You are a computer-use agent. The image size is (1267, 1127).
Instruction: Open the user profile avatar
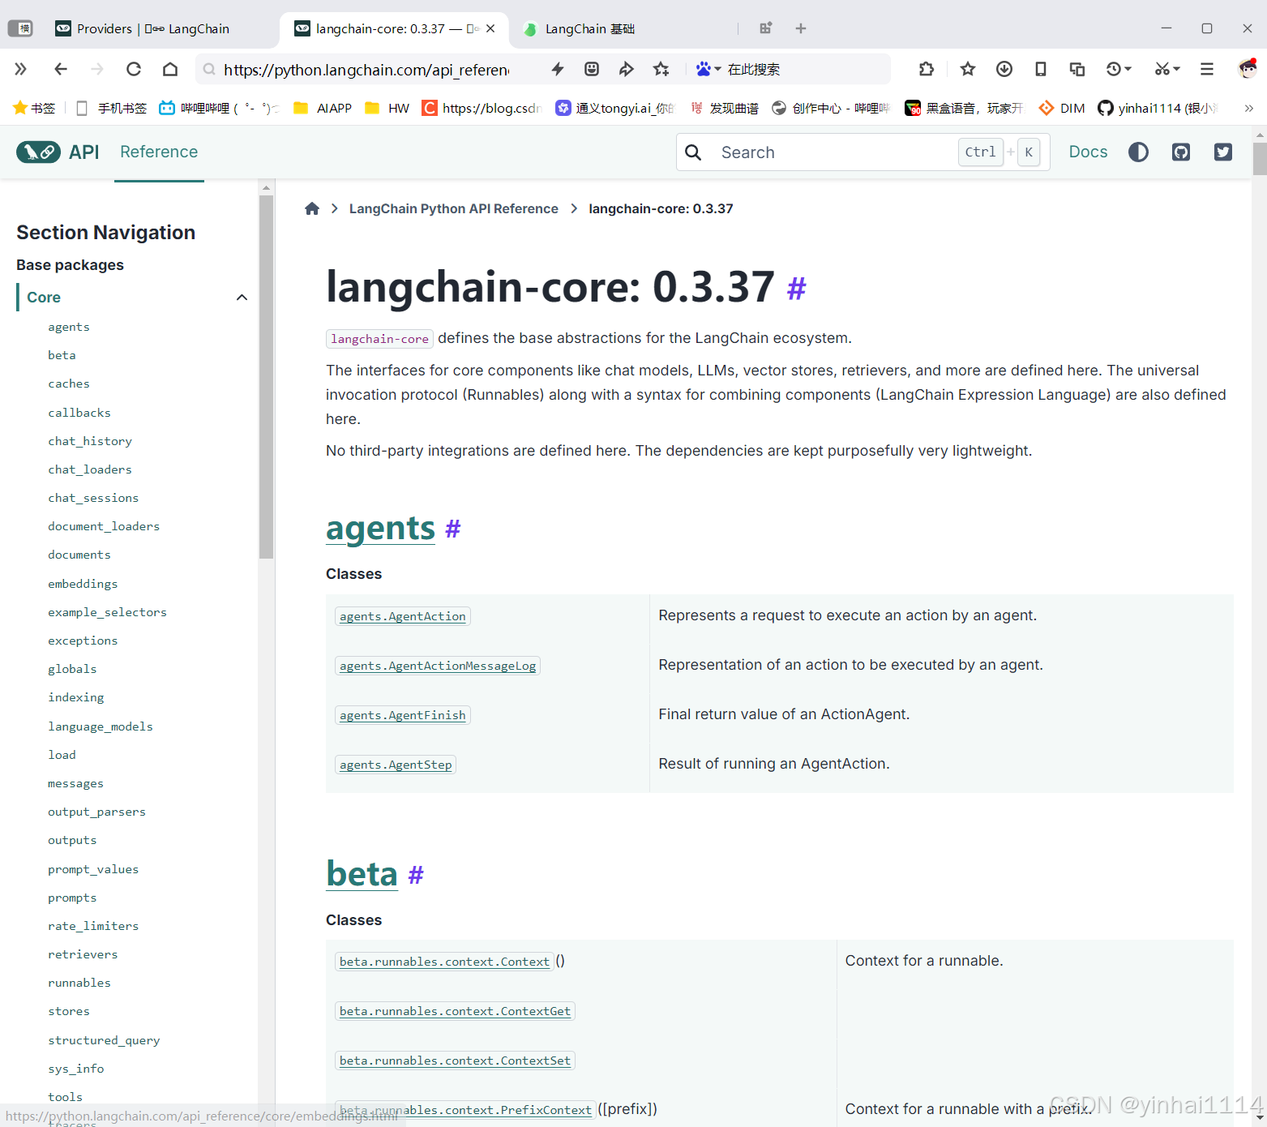1248,69
